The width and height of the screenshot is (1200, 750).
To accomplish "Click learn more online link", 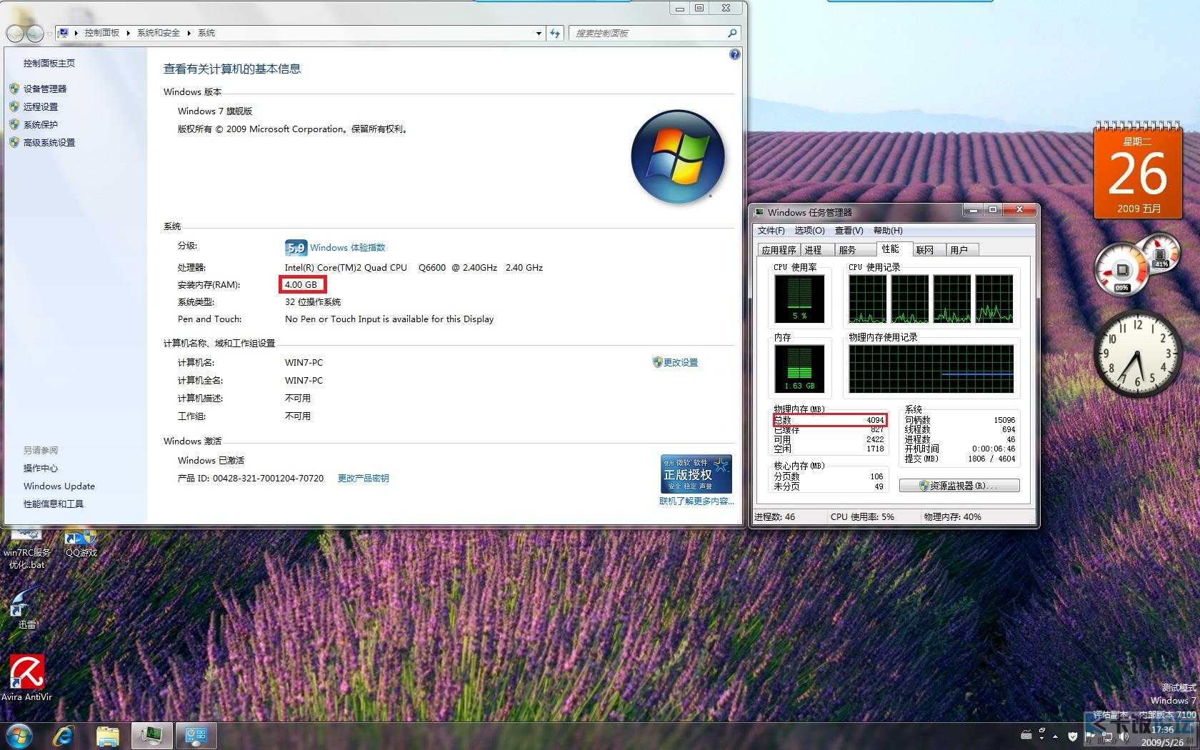I will point(696,501).
